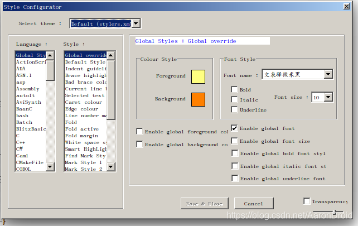
Task: Select BaanC in Language list
Action: (x=31, y=109)
